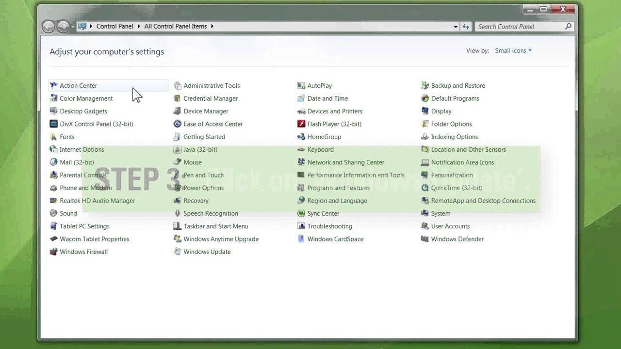Open the Internet Options link
The image size is (621, 349).
click(82, 150)
